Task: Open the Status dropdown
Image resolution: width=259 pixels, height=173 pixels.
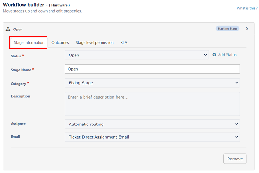Action: click(x=137, y=55)
